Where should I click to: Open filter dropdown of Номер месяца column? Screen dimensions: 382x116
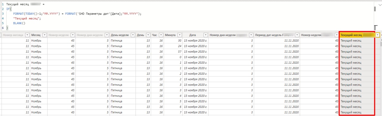point(27,35)
